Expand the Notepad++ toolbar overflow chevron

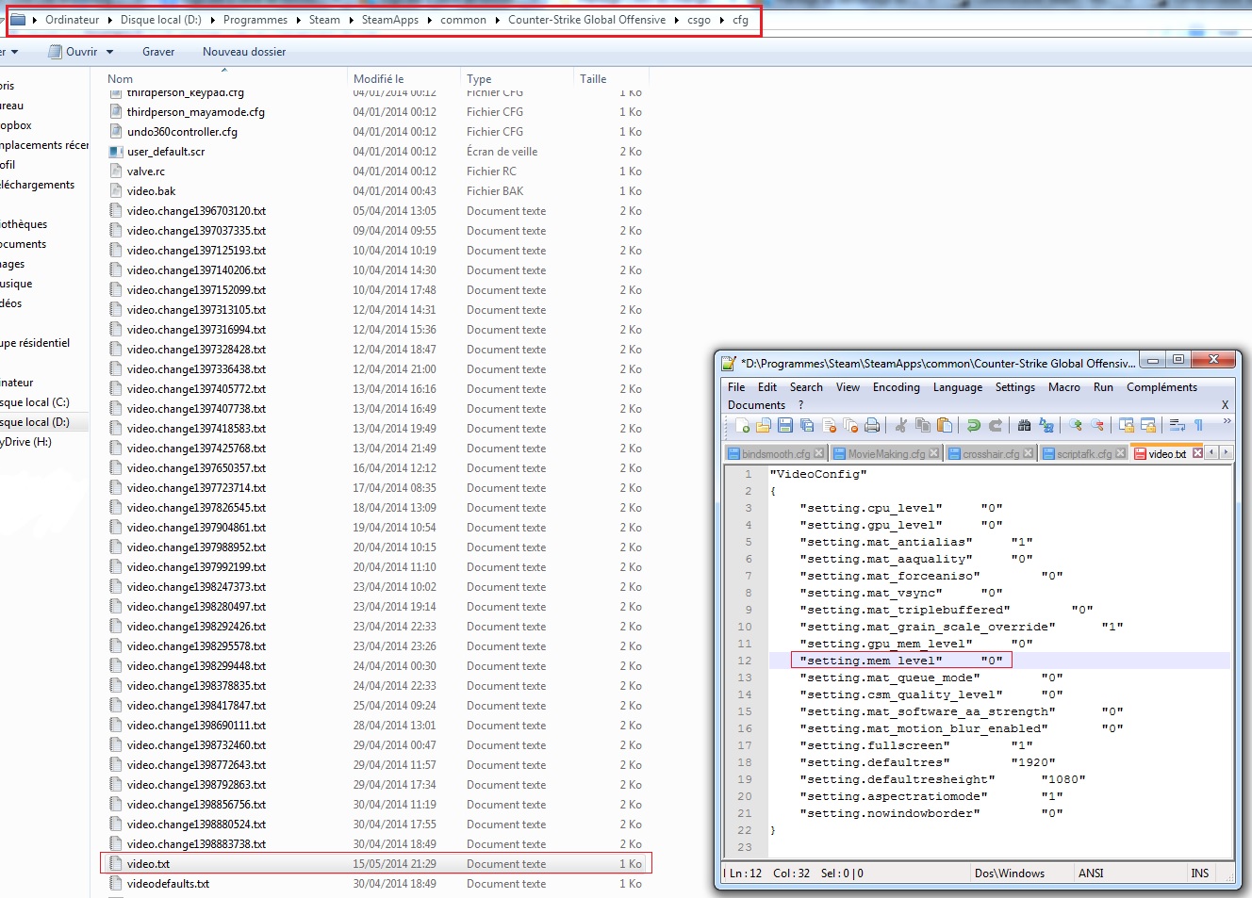pos(1227,422)
